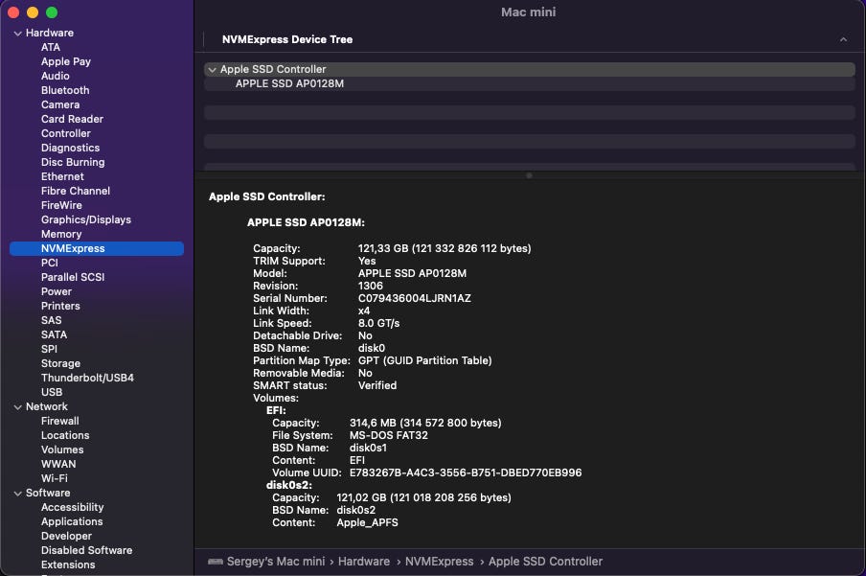
Task: Click the MS-DOS FAT32 file system value
Action: click(388, 435)
